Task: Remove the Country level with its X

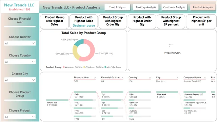Action: coord(150,78)
